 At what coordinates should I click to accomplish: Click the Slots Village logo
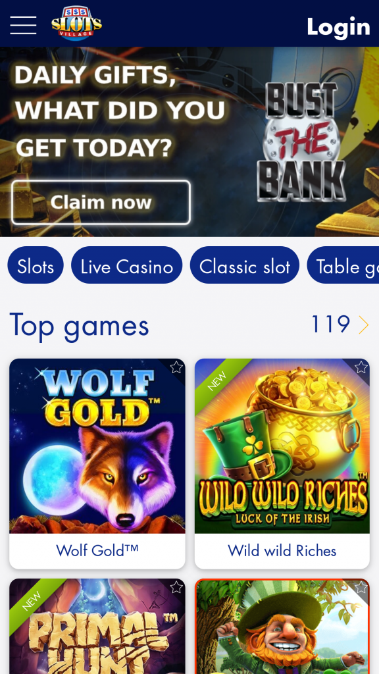pyautogui.click(x=76, y=23)
